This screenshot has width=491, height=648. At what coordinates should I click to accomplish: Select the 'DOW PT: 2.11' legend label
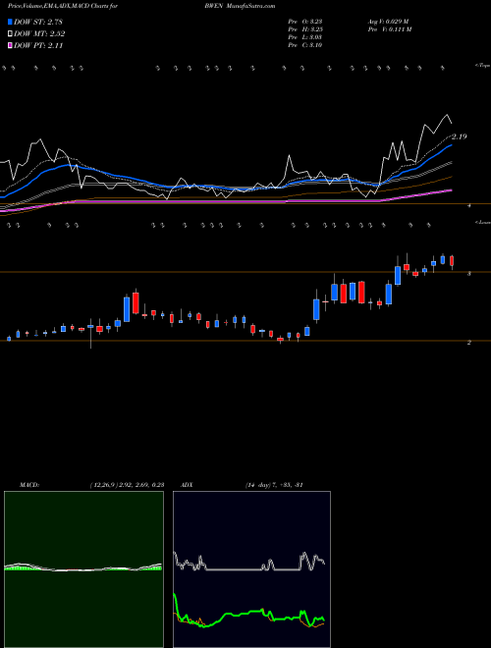[38, 45]
